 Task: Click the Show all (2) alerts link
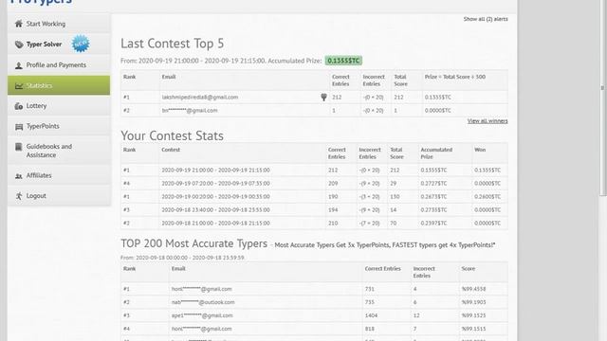coord(486,19)
